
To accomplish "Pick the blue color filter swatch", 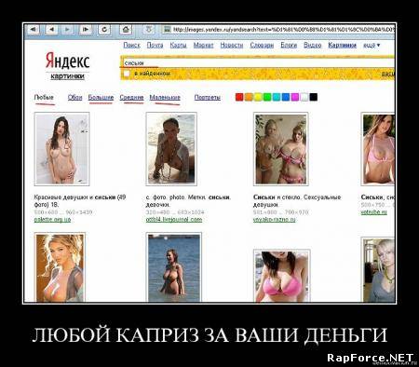I will 286,97.
